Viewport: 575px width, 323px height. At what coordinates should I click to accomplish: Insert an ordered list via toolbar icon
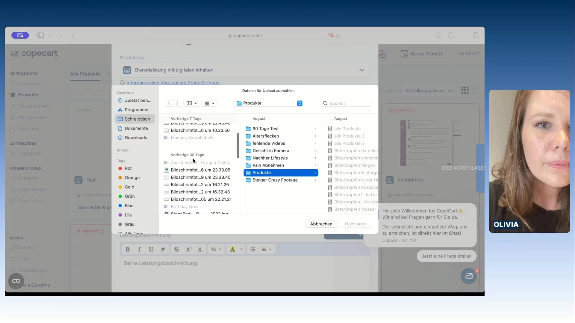[252, 249]
